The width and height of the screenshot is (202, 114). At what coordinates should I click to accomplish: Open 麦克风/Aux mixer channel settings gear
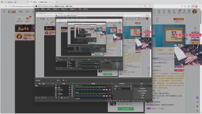pos(110,90)
